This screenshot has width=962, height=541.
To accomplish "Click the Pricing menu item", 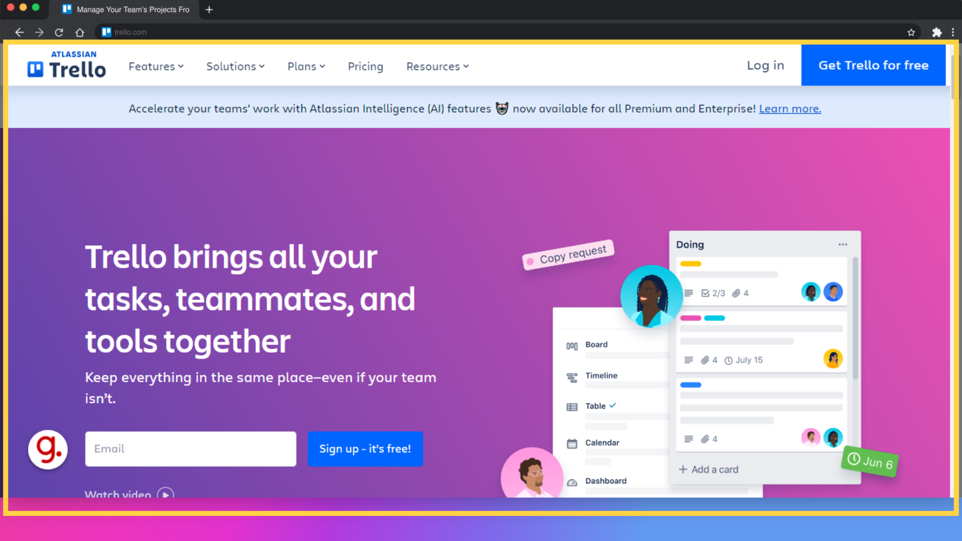I will [x=365, y=66].
